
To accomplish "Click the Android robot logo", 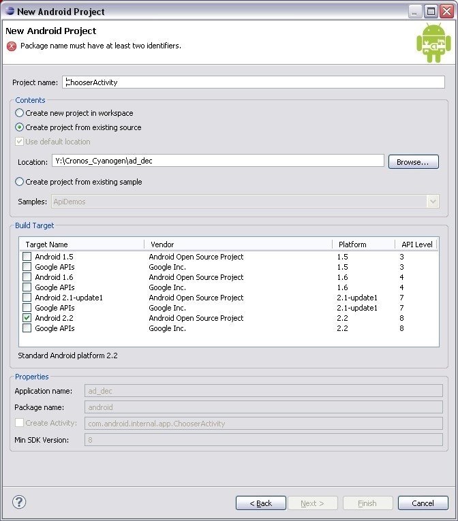I will [x=433, y=43].
